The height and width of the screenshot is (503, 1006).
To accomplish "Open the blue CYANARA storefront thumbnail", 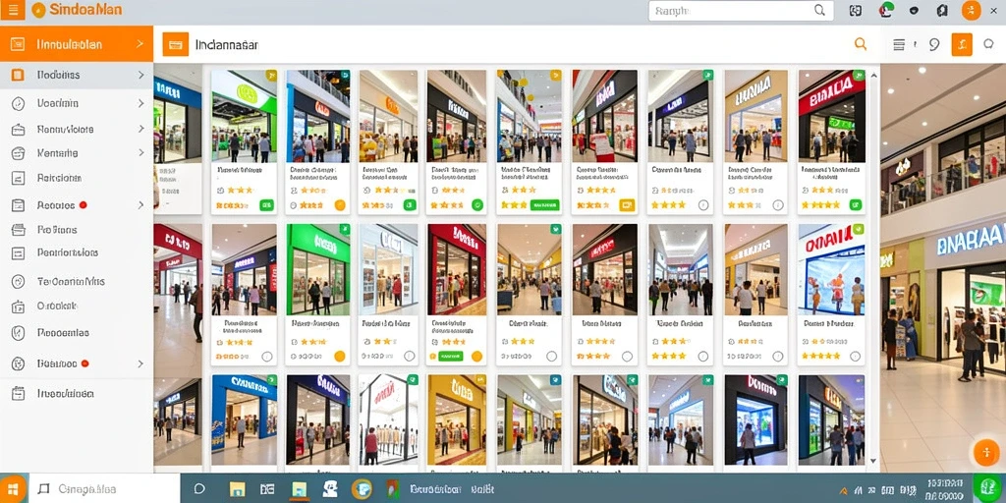I will (x=245, y=420).
